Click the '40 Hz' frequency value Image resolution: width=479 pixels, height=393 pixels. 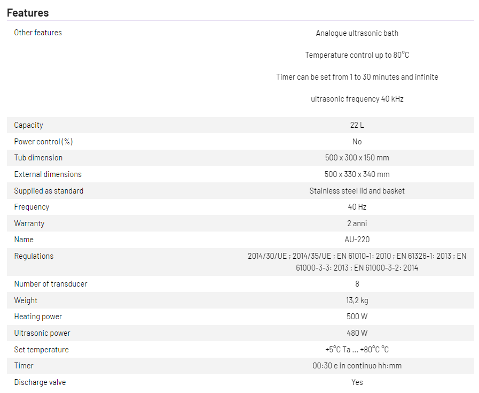click(357, 207)
